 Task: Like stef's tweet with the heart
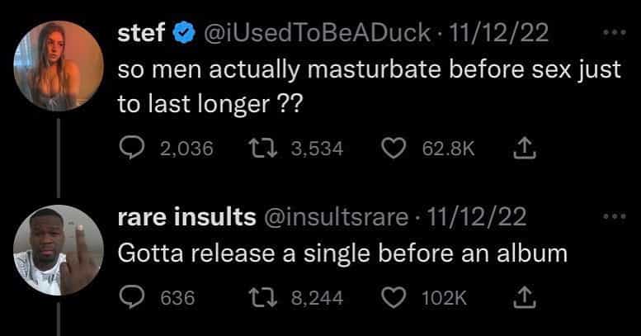[x=395, y=148]
